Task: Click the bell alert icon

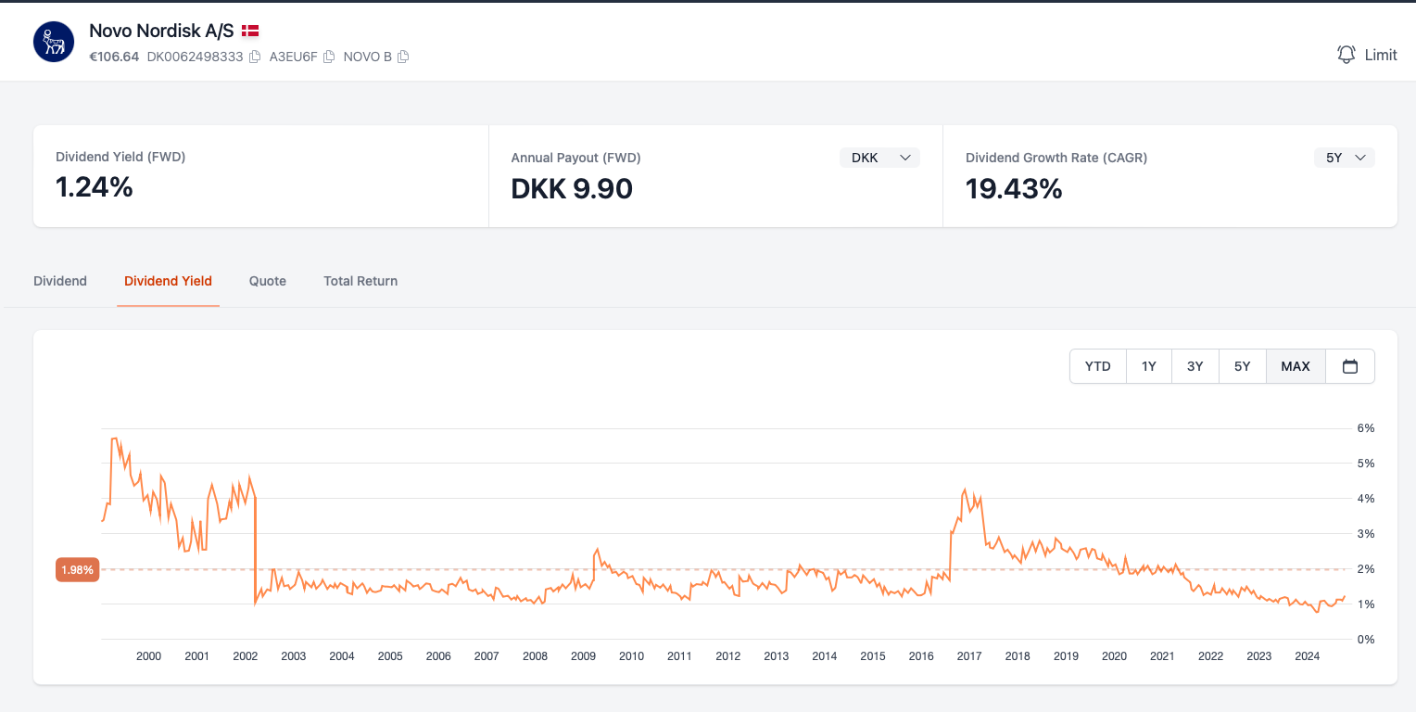Action: [1346, 55]
